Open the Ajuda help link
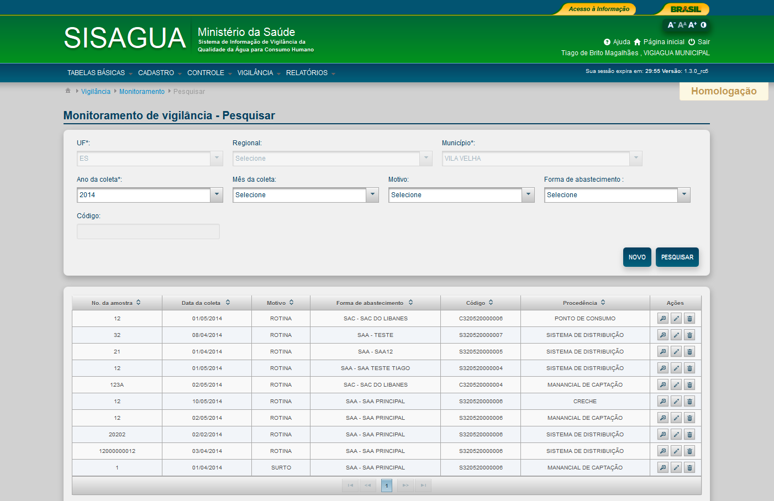 [617, 42]
